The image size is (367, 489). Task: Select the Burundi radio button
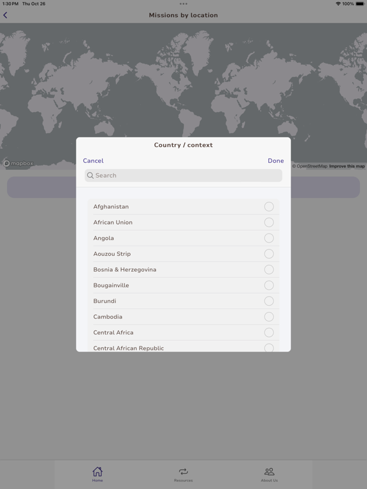[x=269, y=301]
